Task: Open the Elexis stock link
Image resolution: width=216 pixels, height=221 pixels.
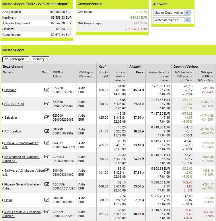Action: pyautogui.click(x=8, y=200)
